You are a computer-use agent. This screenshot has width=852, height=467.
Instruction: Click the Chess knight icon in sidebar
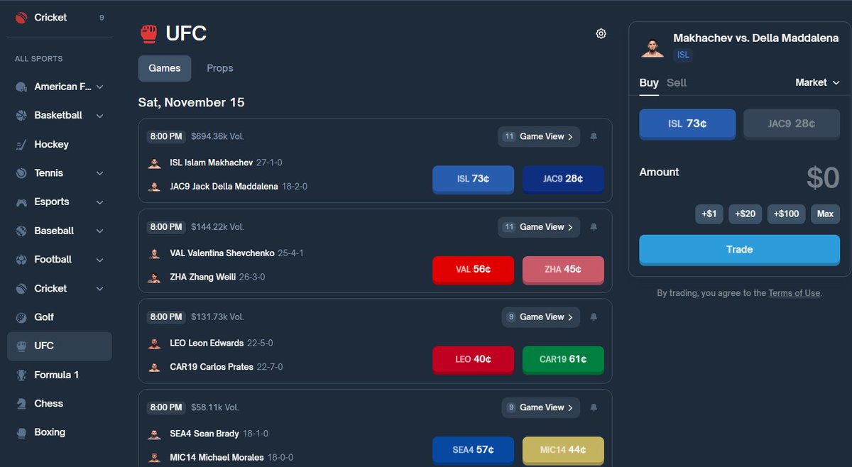[x=21, y=403]
